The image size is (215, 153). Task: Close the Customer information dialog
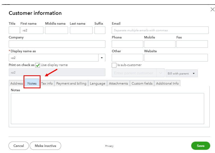(212, 10)
